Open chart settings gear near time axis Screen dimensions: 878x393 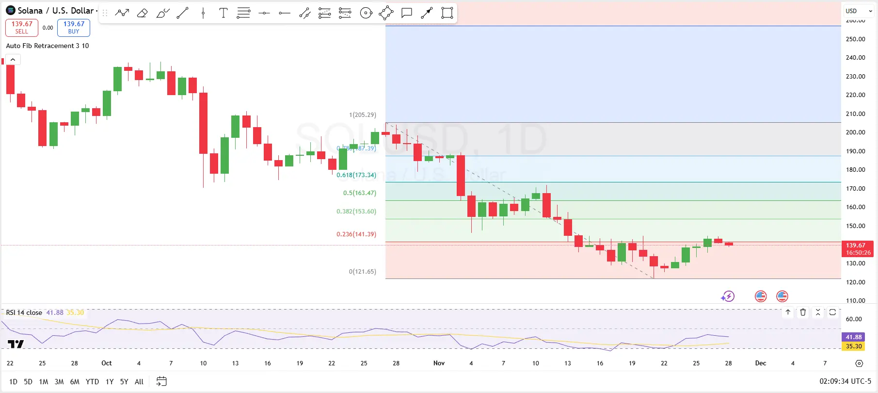(x=859, y=363)
